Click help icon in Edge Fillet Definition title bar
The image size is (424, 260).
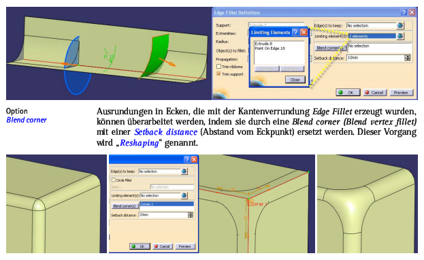404,12
